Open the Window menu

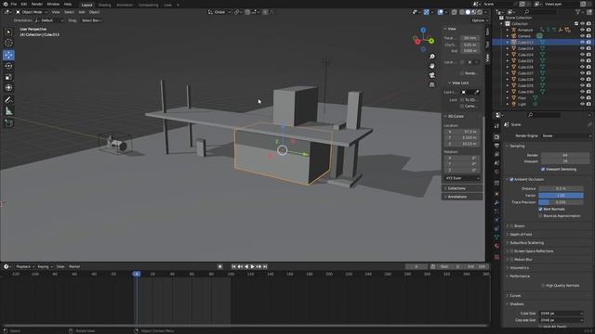pos(53,4)
